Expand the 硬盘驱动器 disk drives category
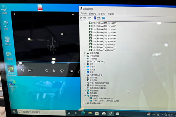 click(85, 53)
